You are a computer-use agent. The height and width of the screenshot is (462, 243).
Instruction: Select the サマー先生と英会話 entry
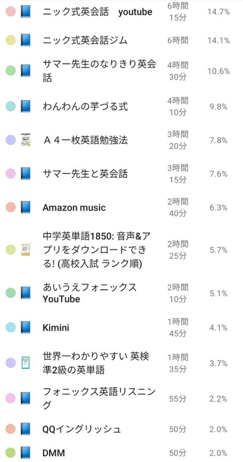click(121, 174)
